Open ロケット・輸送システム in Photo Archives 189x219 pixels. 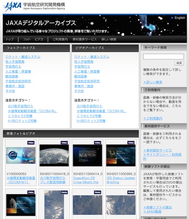pyautogui.click(x=23, y=57)
